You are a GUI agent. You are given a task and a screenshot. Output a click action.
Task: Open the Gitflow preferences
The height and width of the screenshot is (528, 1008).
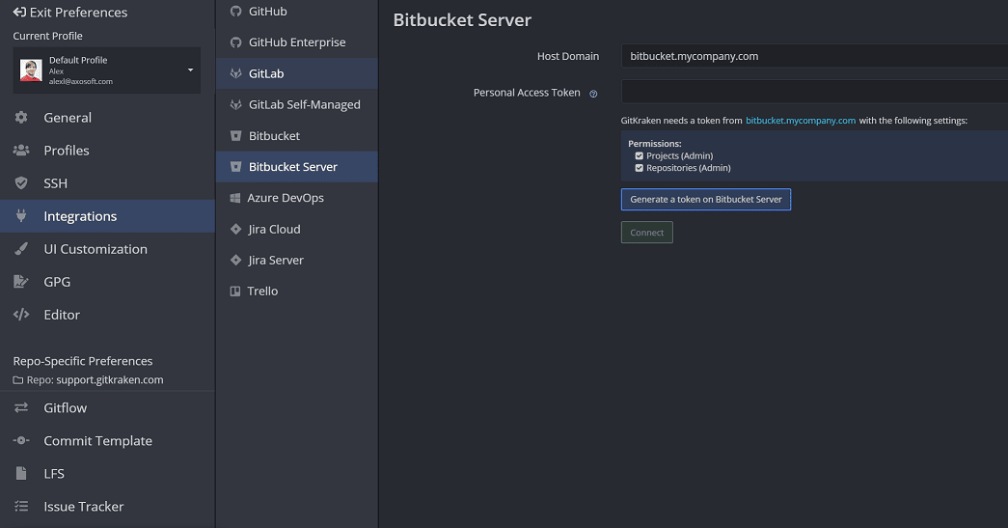(65, 408)
